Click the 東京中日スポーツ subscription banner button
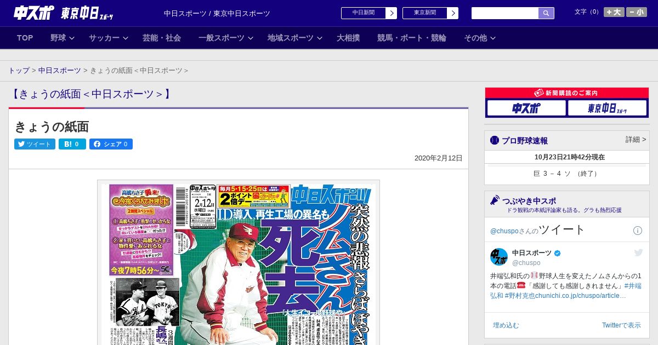 [x=607, y=108]
